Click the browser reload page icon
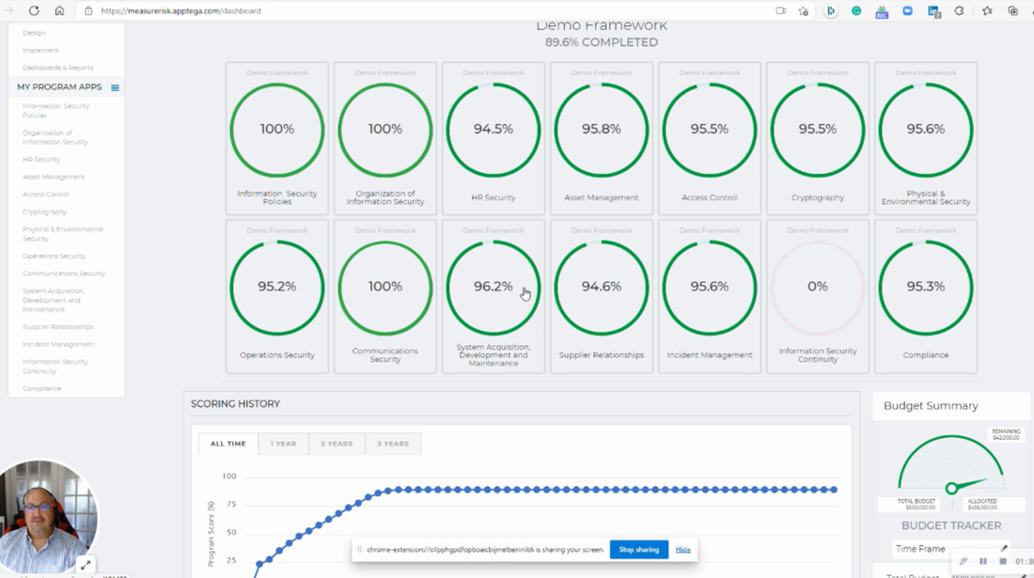Viewport: 1034px width, 578px height. (34, 11)
